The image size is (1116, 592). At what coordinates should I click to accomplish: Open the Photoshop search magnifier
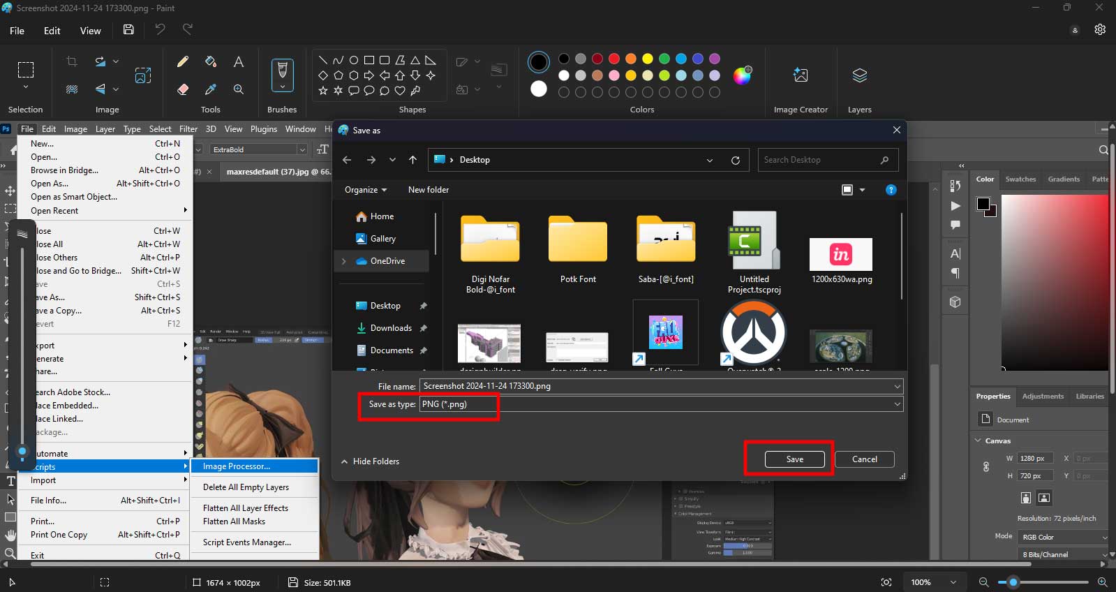coord(1103,149)
